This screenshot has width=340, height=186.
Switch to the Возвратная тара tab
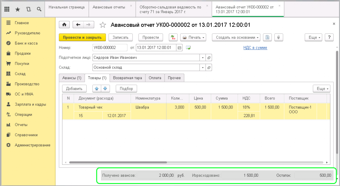[x=128, y=78]
